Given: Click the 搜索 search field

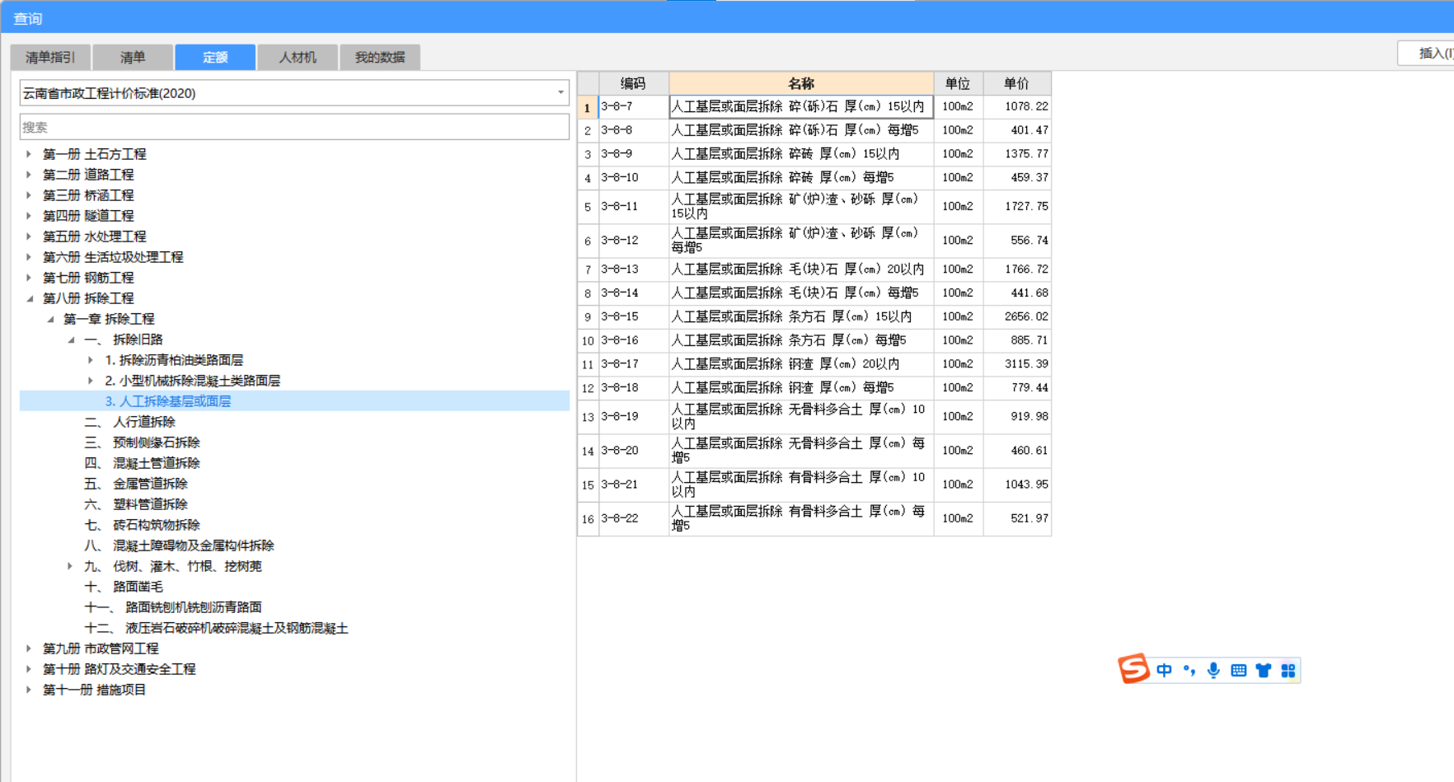Looking at the screenshot, I should 294,127.
